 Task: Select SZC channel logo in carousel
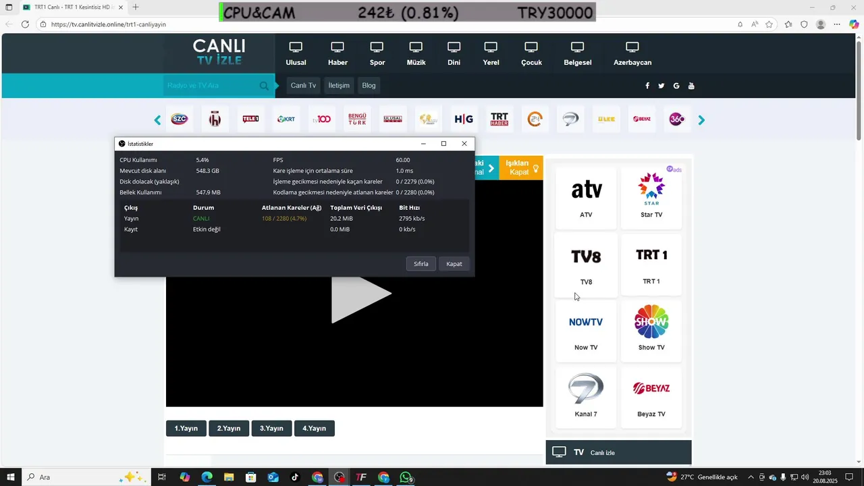(180, 119)
